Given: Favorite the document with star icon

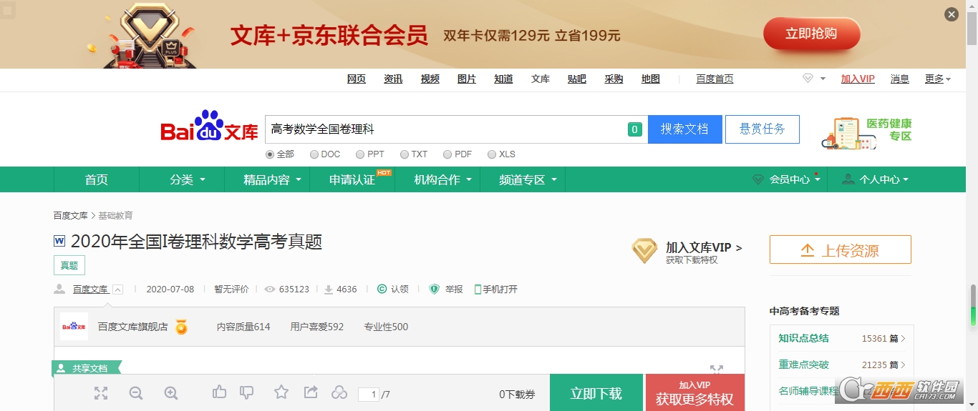Looking at the screenshot, I should coord(281,392).
